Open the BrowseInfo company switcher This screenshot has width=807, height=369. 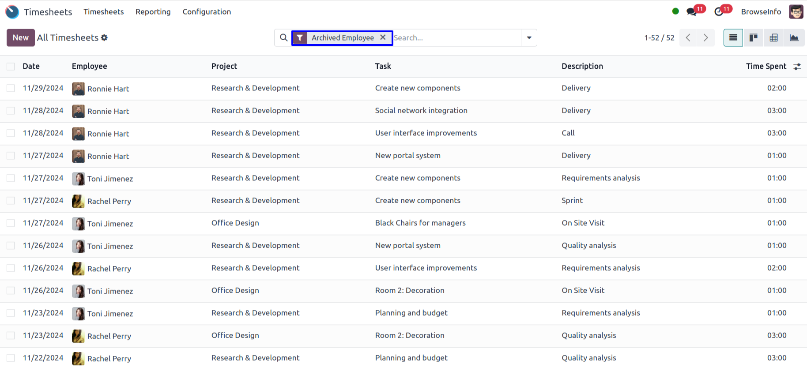pyautogui.click(x=761, y=12)
